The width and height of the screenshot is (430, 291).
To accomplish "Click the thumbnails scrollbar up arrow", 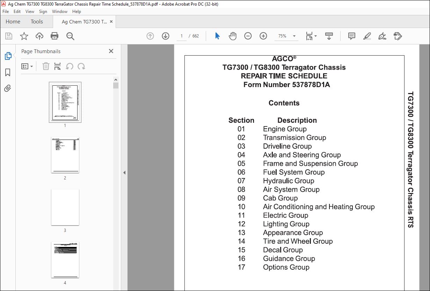I will 116,79.
